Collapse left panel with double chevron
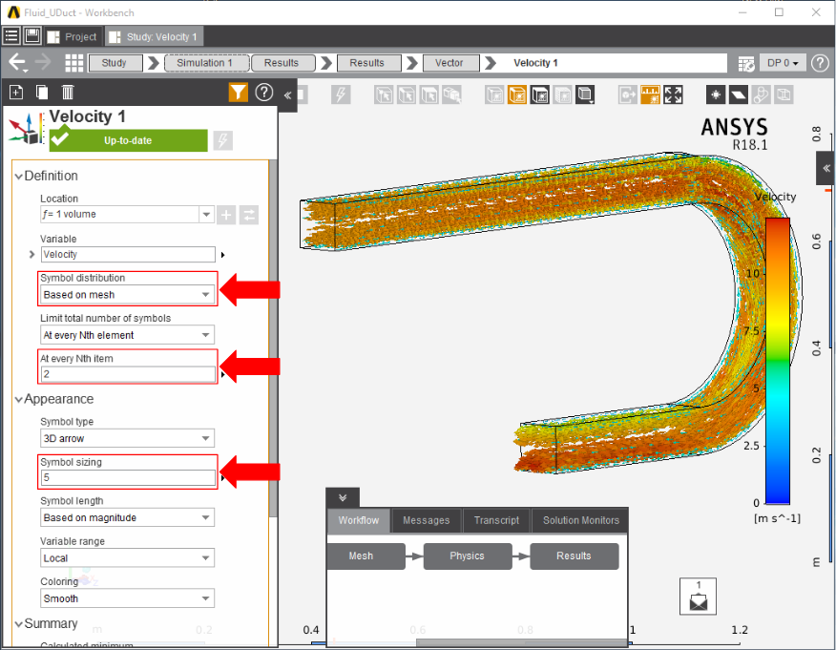The height and width of the screenshot is (650, 836). [287, 95]
